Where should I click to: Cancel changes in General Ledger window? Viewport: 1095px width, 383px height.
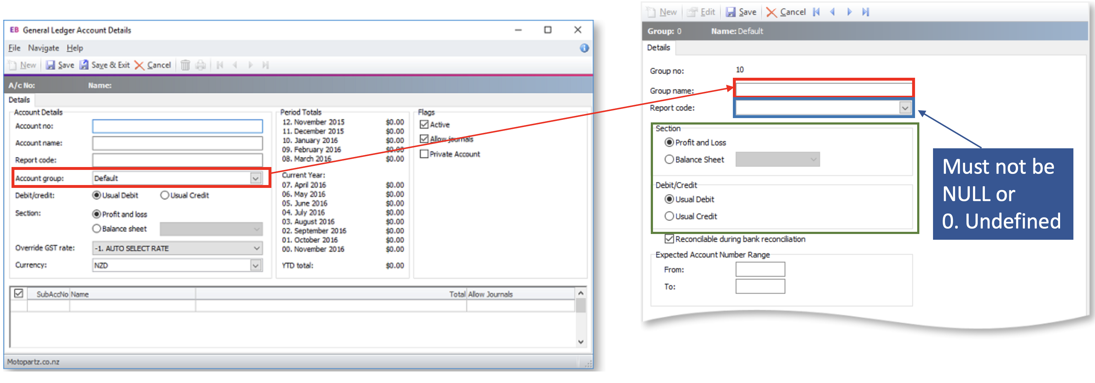click(153, 65)
